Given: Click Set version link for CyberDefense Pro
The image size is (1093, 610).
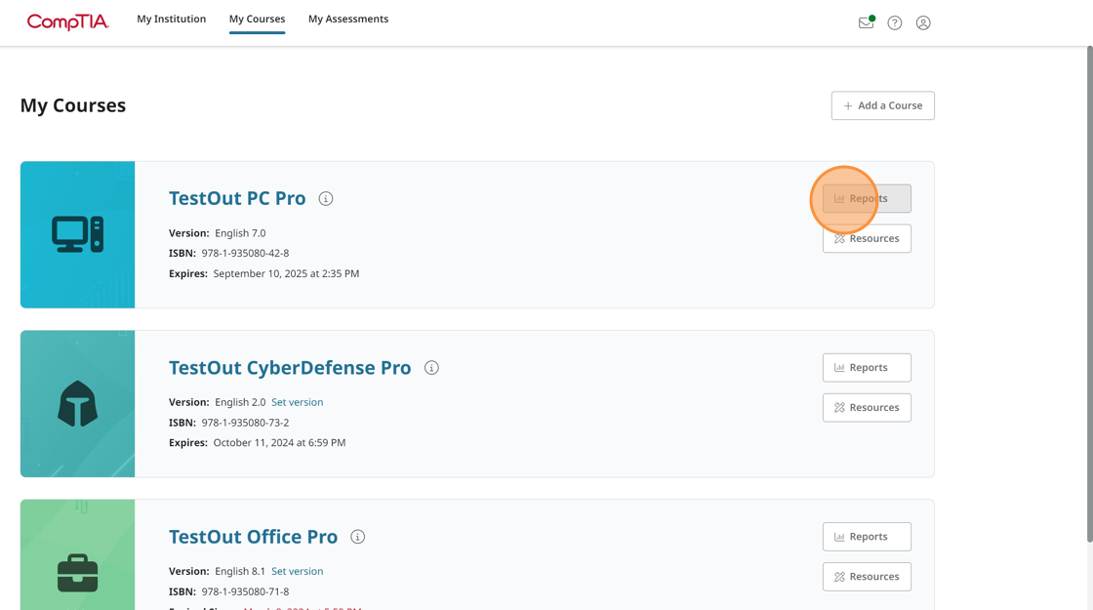Looking at the screenshot, I should pyautogui.click(x=297, y=402).
